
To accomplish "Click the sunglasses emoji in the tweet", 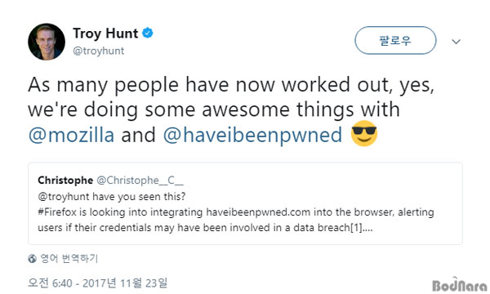I will pos(364,133).
